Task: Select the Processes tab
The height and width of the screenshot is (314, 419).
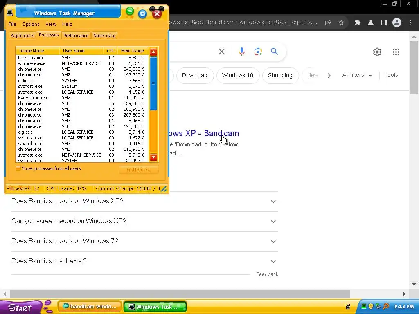Action: click(49, 35)
